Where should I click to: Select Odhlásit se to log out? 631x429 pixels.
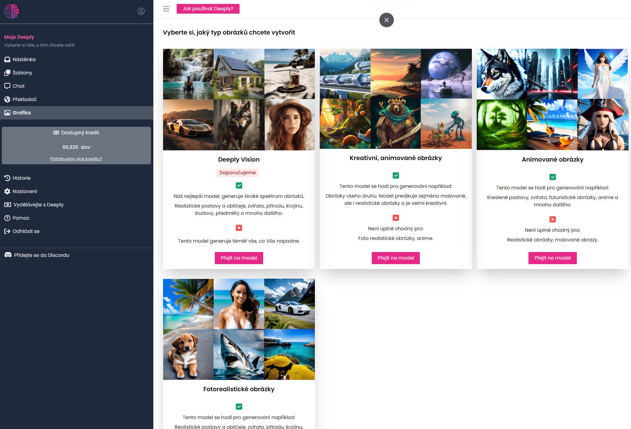point(77,231)
